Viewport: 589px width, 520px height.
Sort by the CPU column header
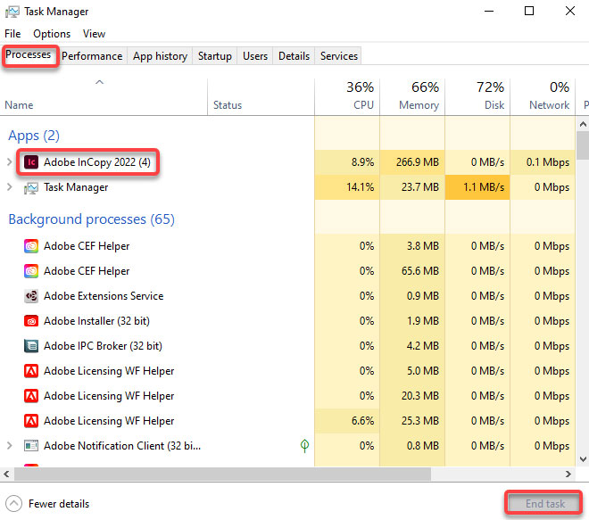point(347,96)
